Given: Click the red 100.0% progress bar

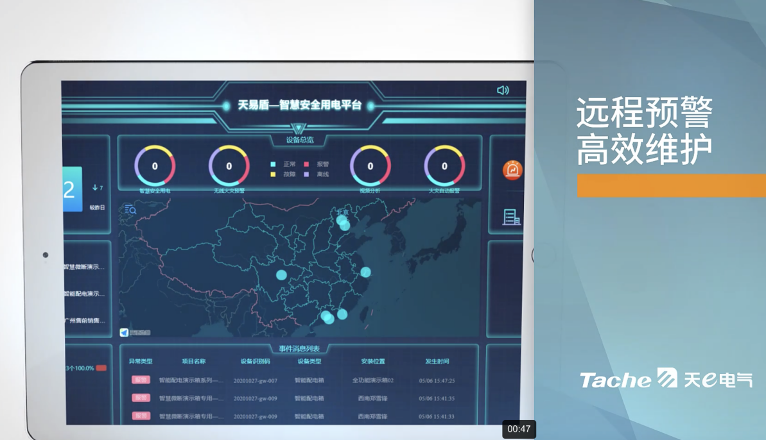Looking at the screenshot, I should [100, 367].
